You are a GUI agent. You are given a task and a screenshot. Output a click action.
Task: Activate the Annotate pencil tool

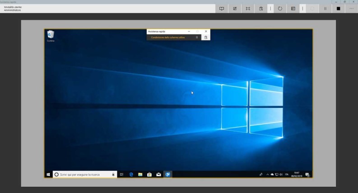click(x=235, y=9)
